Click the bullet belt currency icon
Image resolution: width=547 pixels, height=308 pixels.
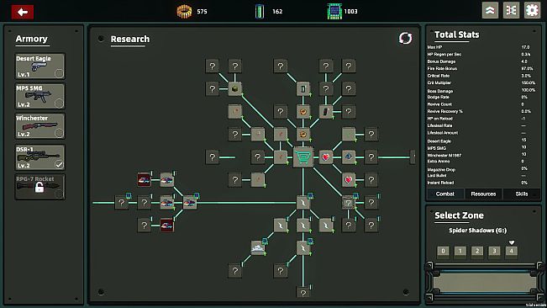coord(184,12)
